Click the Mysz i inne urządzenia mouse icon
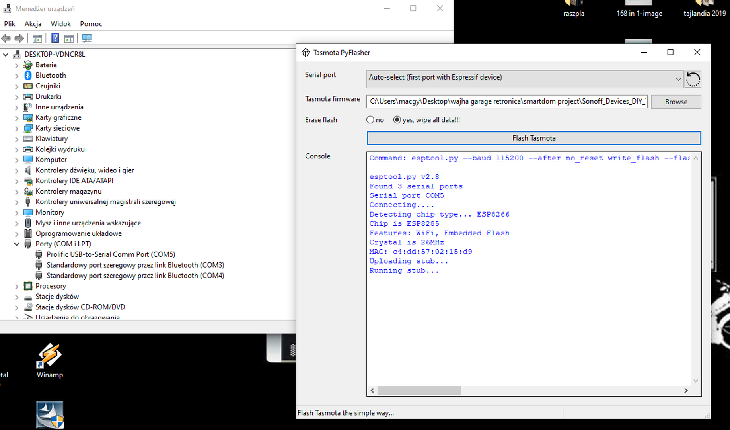The width and height of the screenshot is (730, 430). (x=28, y=223)
